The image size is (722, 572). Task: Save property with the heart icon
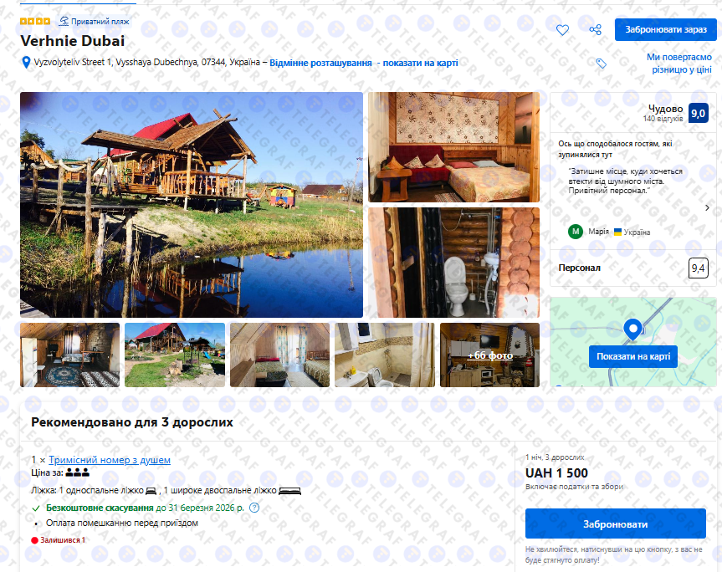click(x=562, y=30)
